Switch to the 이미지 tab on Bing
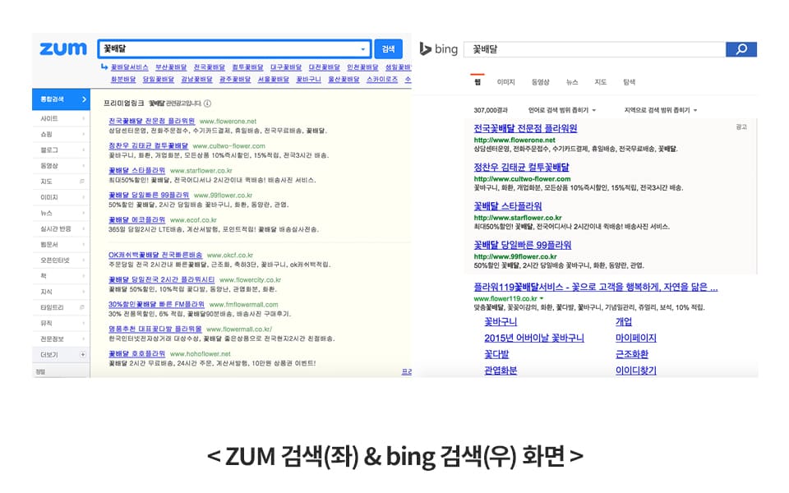The width and height of the screenshot is (789, 493). (x=505, y=82)
